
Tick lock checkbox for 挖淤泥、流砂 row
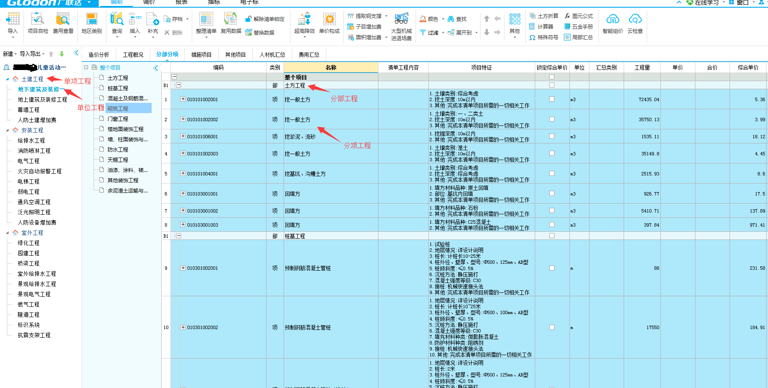click(551, 136)
